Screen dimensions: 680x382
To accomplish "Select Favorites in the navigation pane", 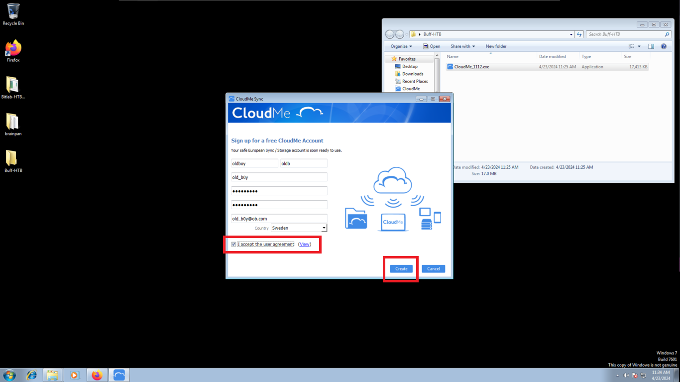I will click(407, 59).
